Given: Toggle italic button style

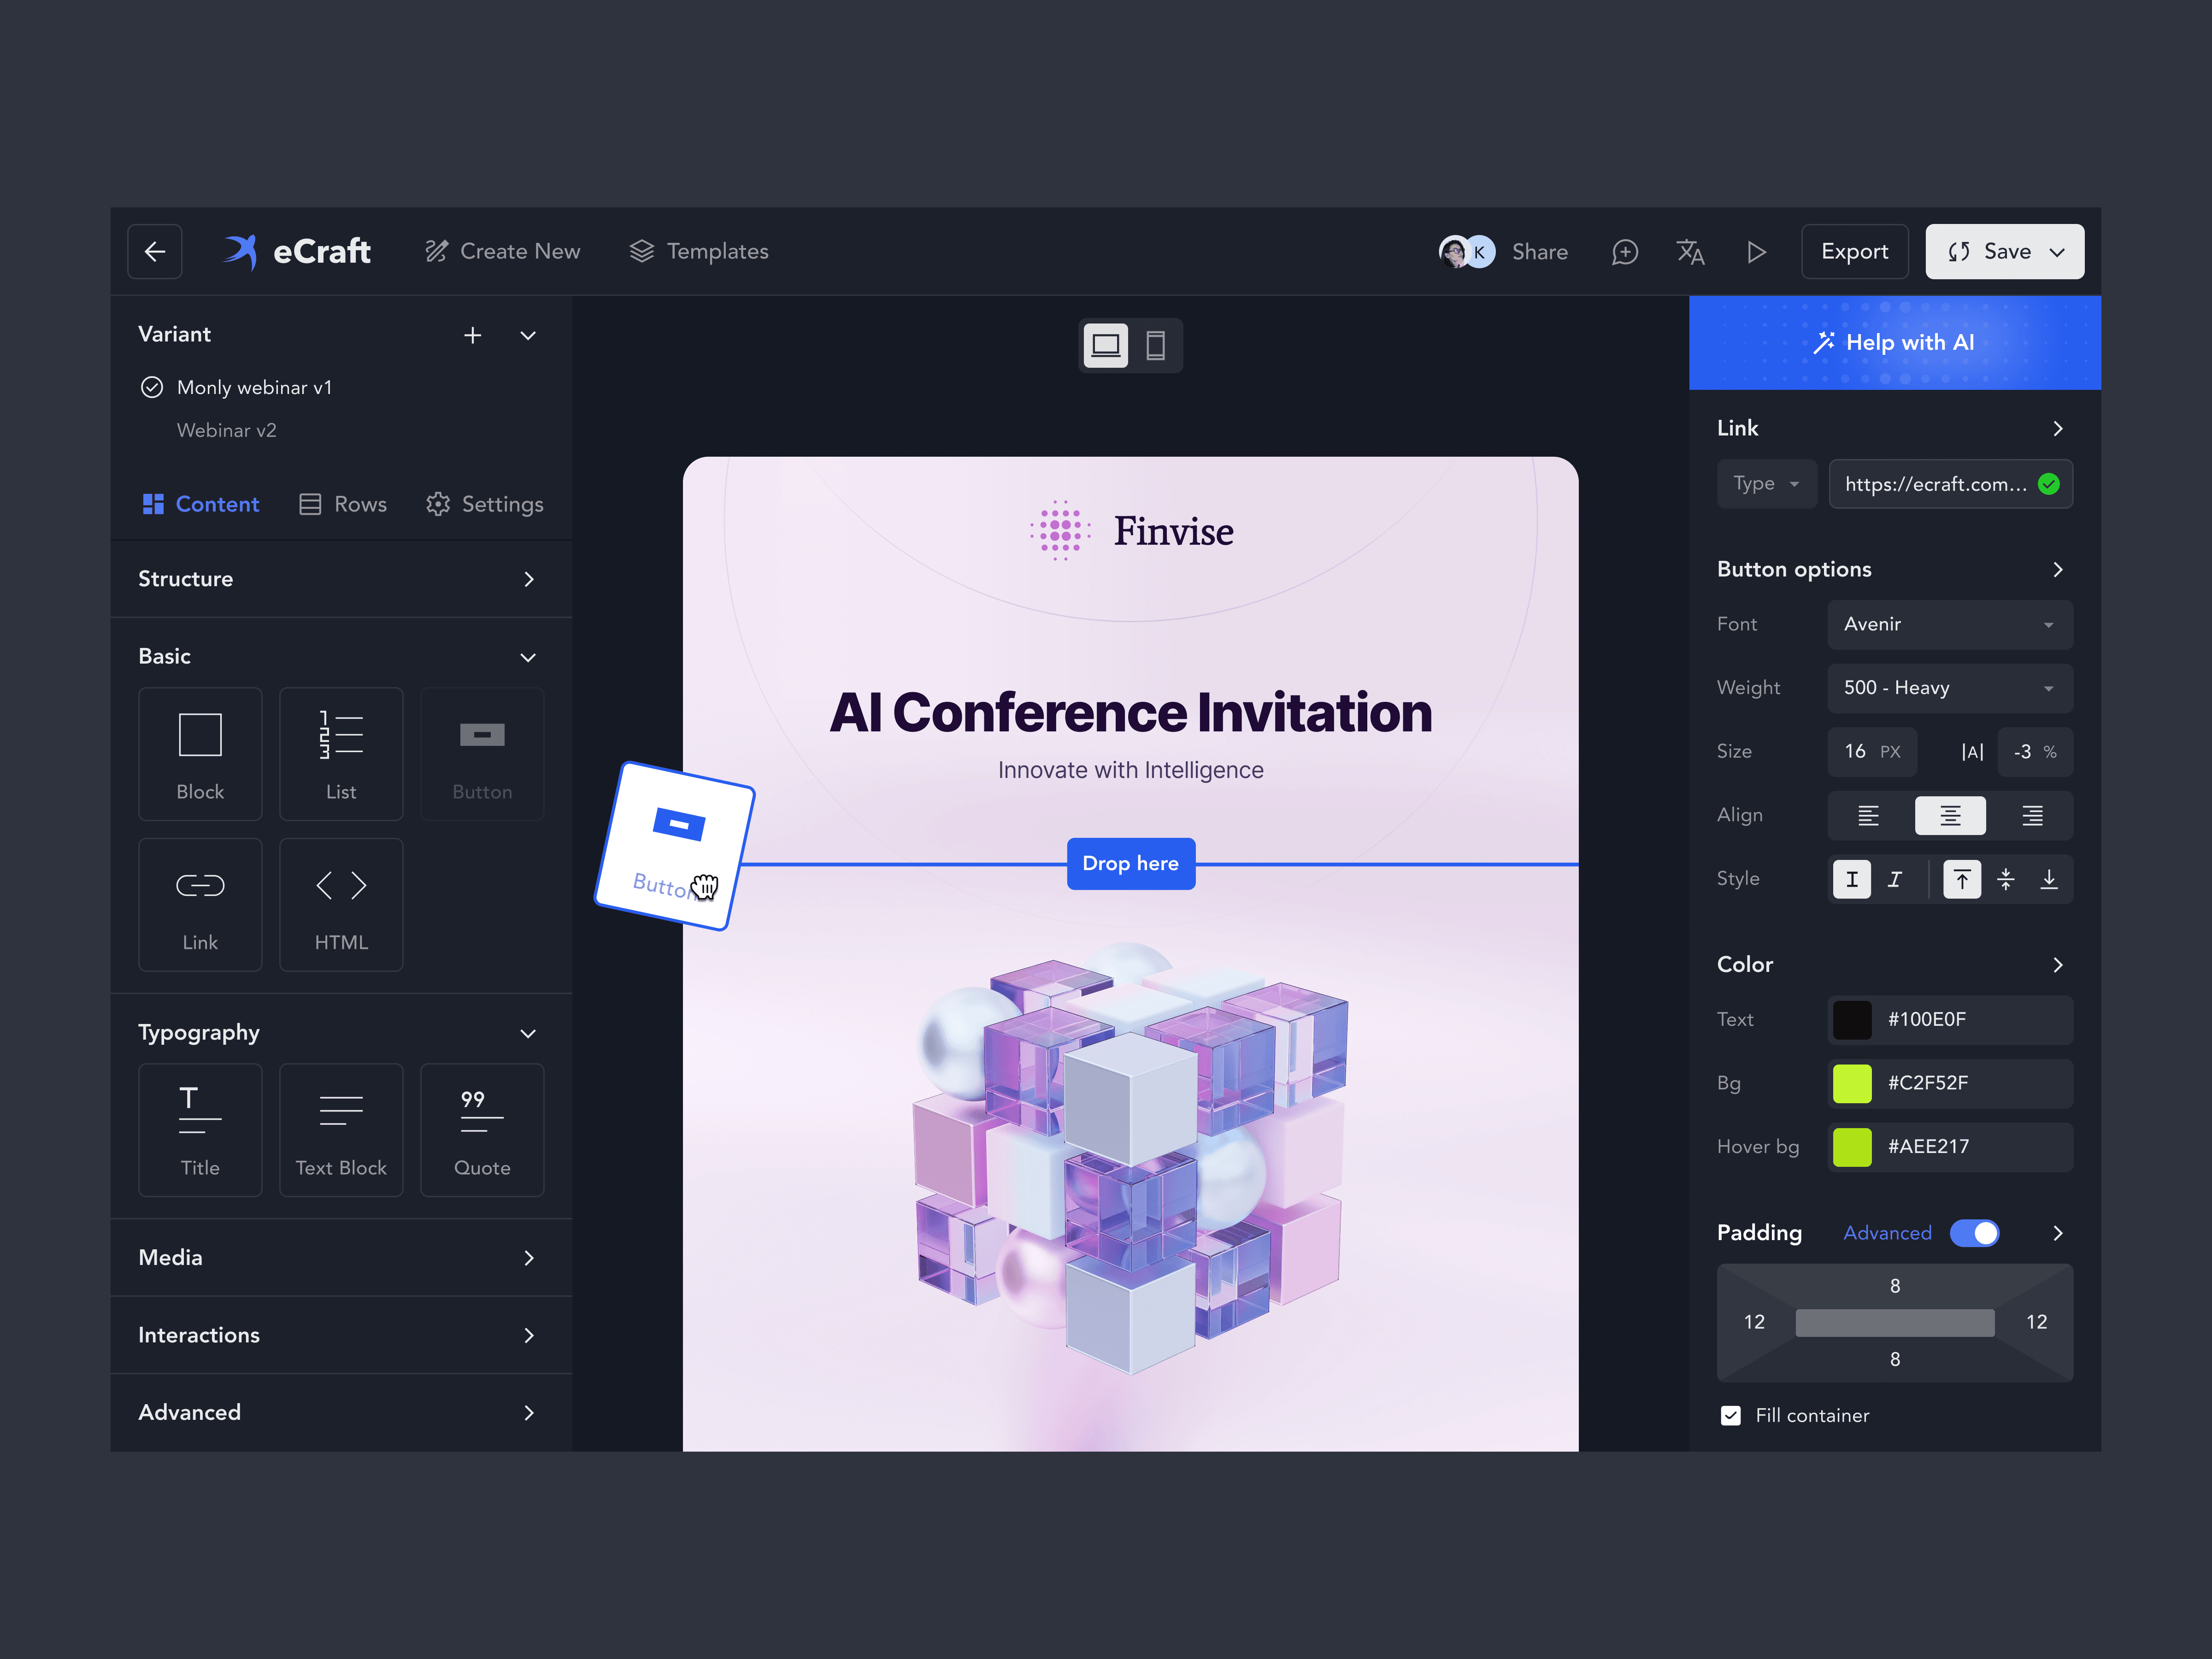Looking at the screenshot, I should click(x=1895, y=879).
